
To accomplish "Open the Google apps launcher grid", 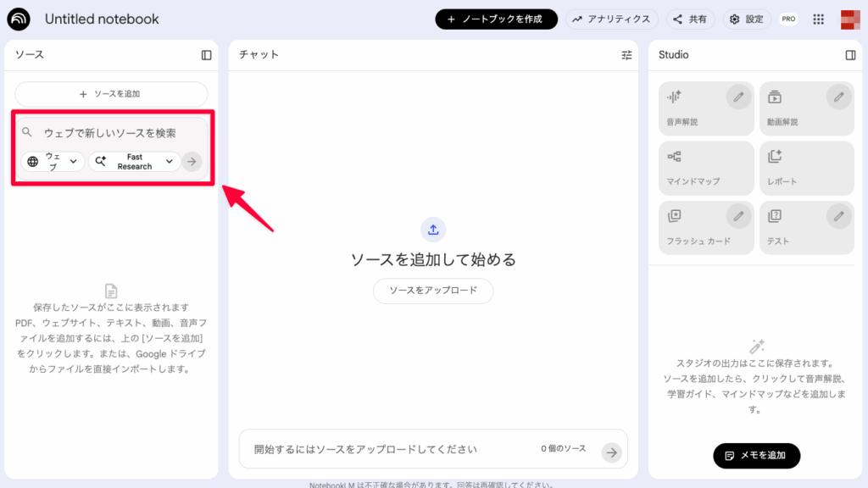I will pos(818,19).
